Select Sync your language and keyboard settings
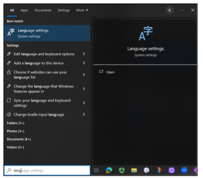Viewport: 203px width, 179px height. click(42, 103)
